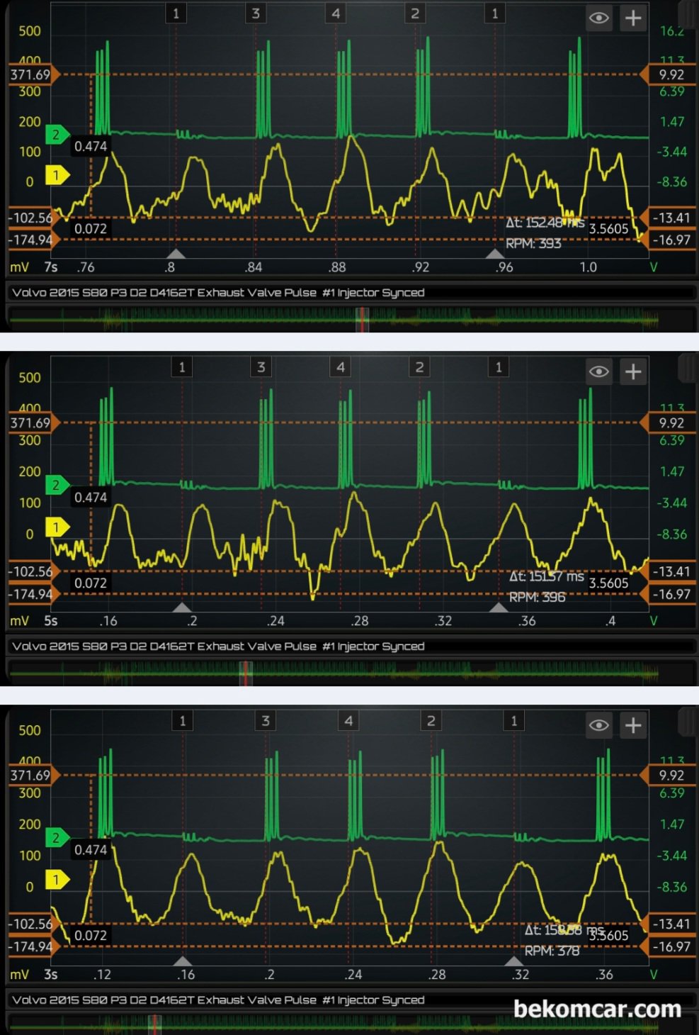Toggle the eye icon in middle chart
This screenshot has width=699, height=1035.
pos(599,371)
